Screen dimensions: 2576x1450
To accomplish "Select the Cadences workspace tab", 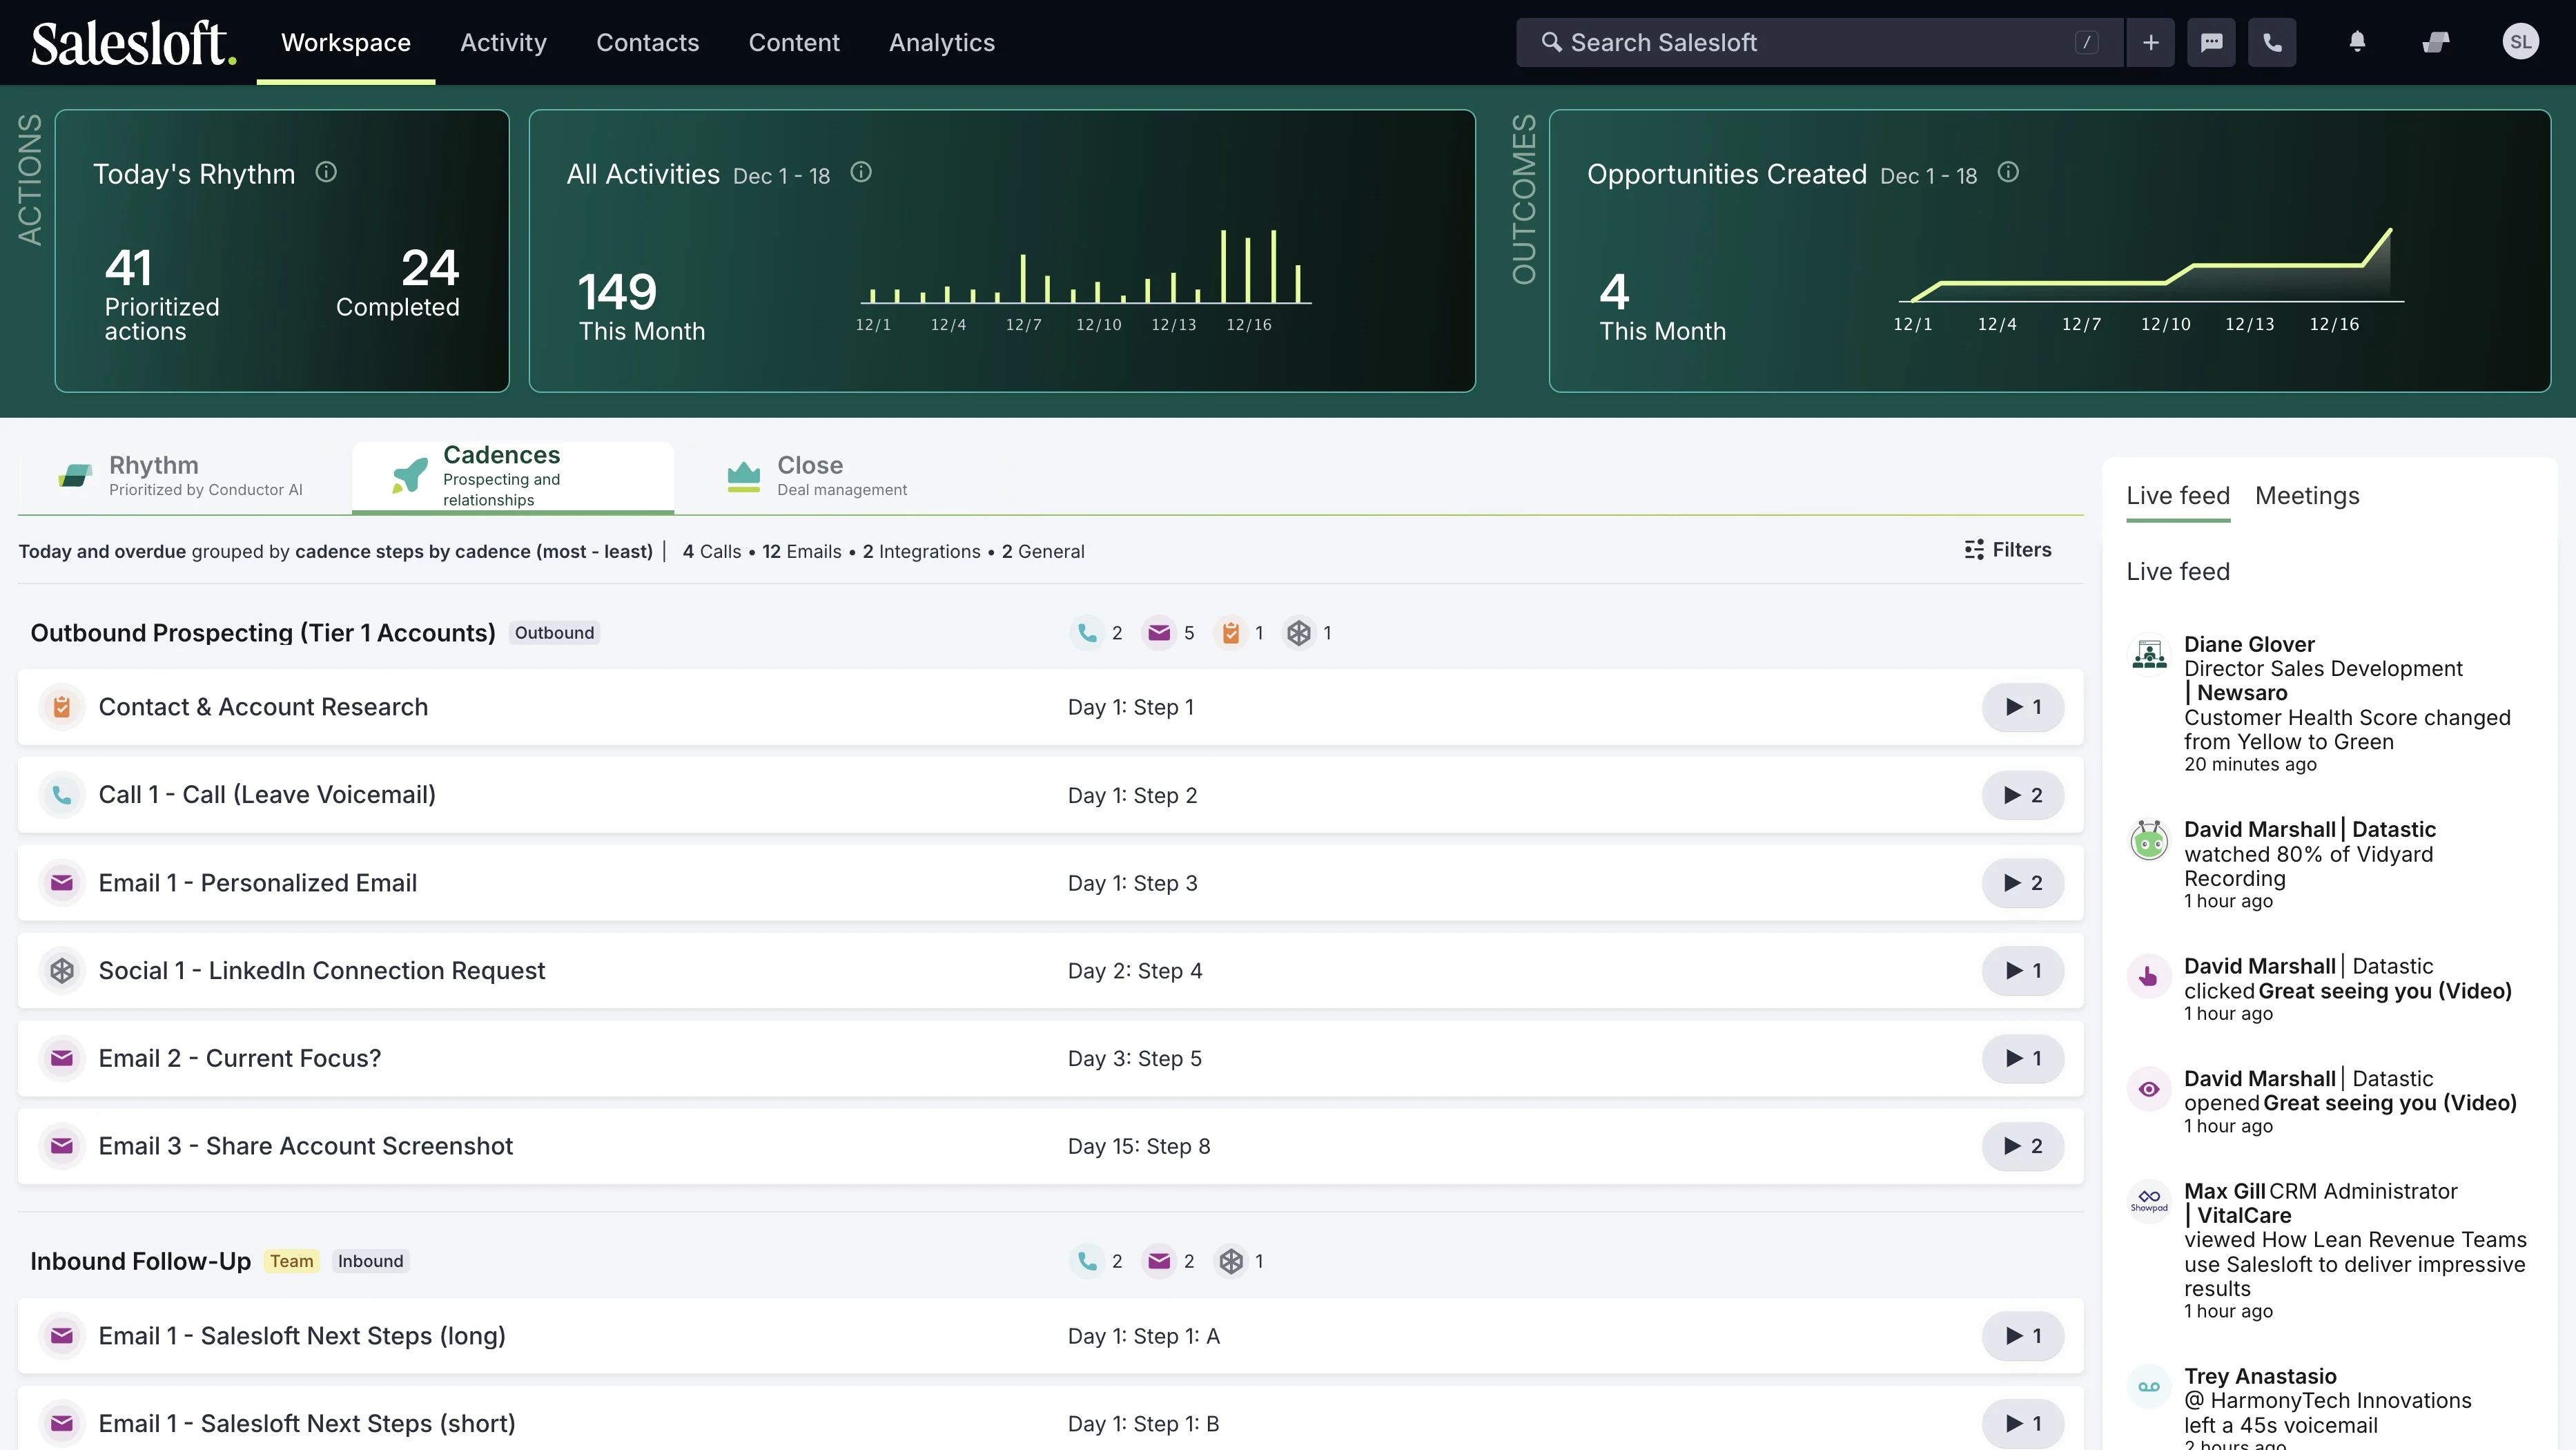I will (x=512, y=477).
